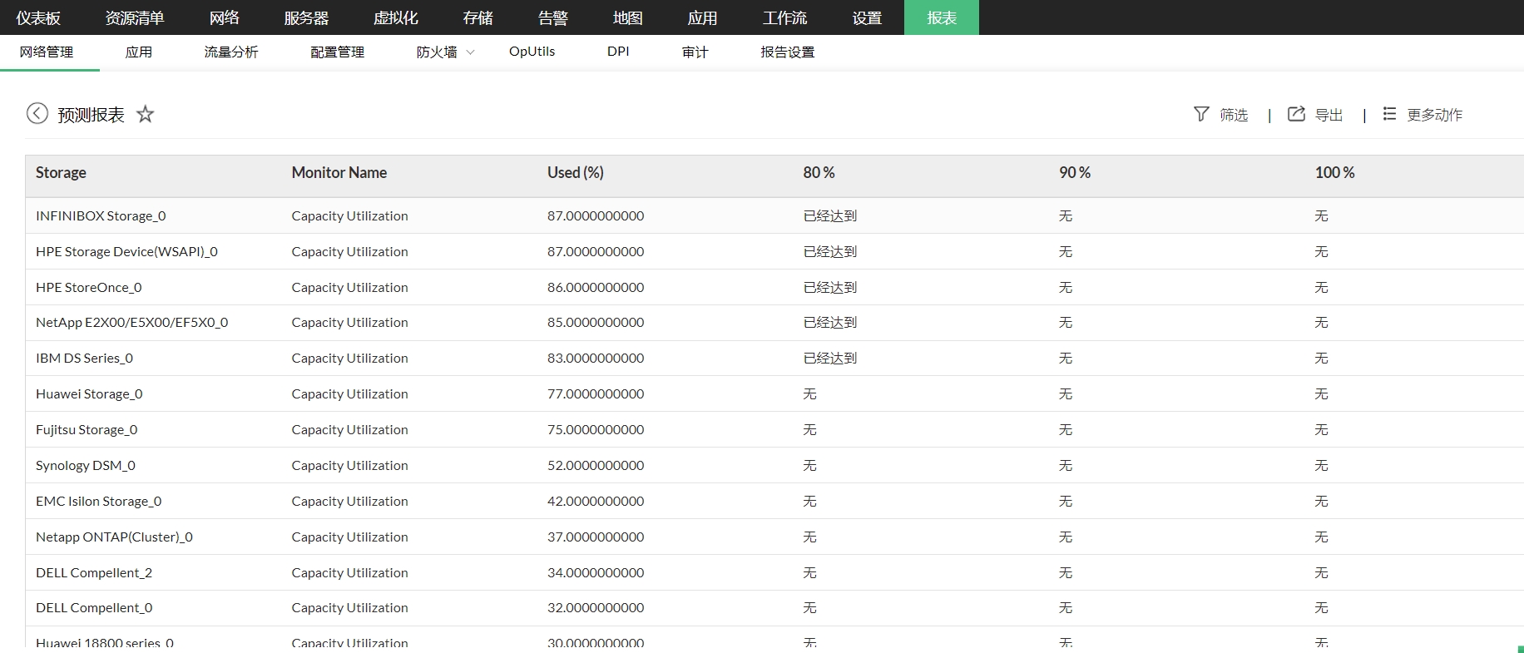Viewport: 1524px width, 653px height.
Task: Select the INFINIBOX Storage_0 row name
Action: (x=101, y=216)
